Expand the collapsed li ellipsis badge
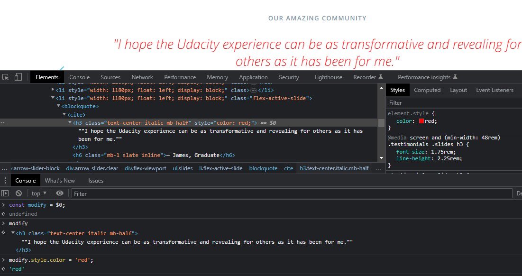 (x=254, y=90)
